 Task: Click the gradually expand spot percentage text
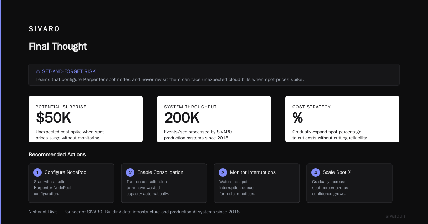(x=330, y=135)
